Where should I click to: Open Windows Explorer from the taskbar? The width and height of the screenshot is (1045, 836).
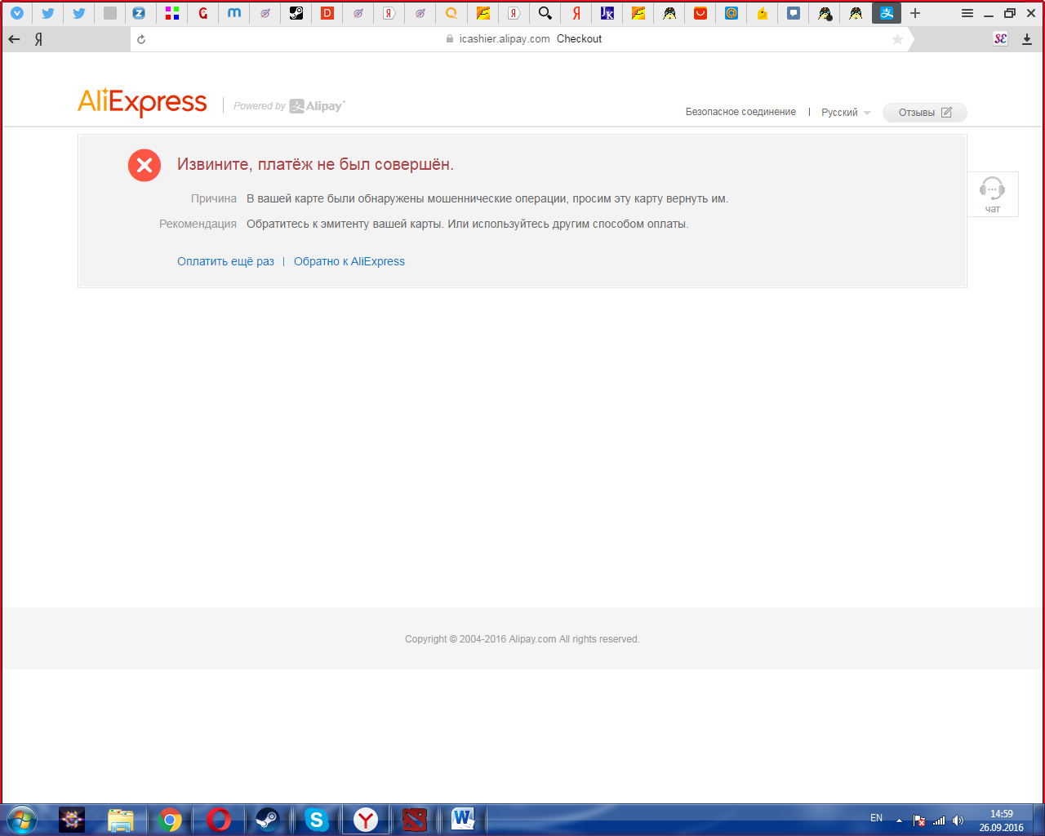(121, 820)
